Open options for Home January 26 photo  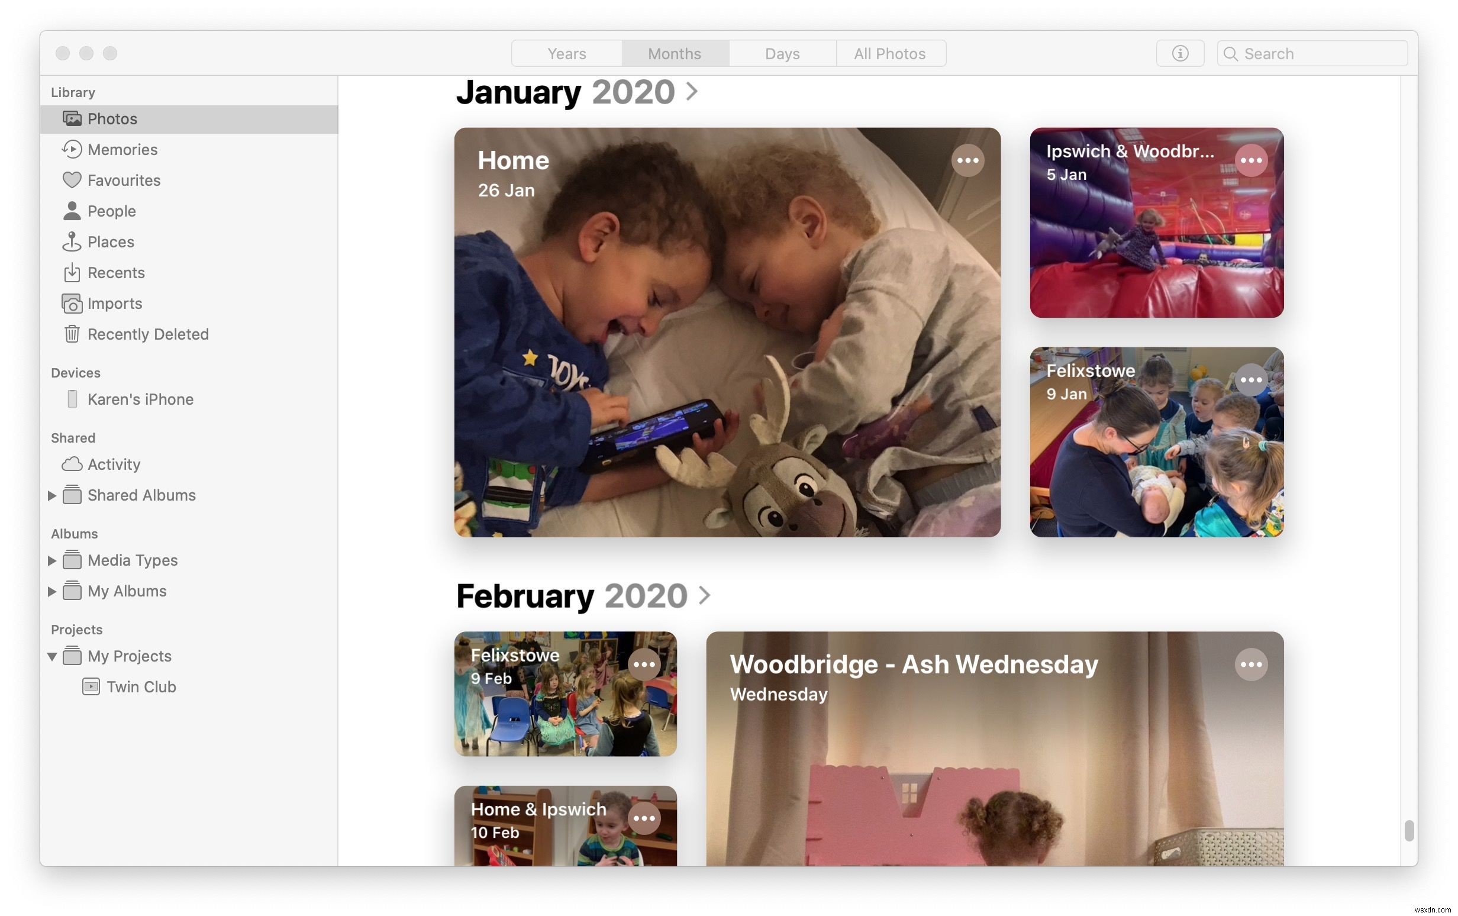[x=967, y=159]
